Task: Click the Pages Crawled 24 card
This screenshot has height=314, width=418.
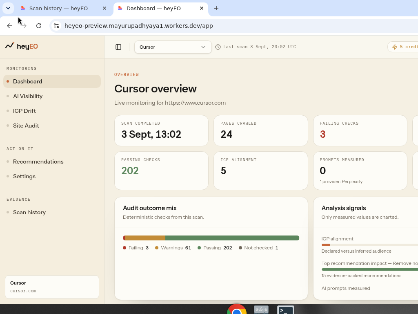Action: coord(261,130)
